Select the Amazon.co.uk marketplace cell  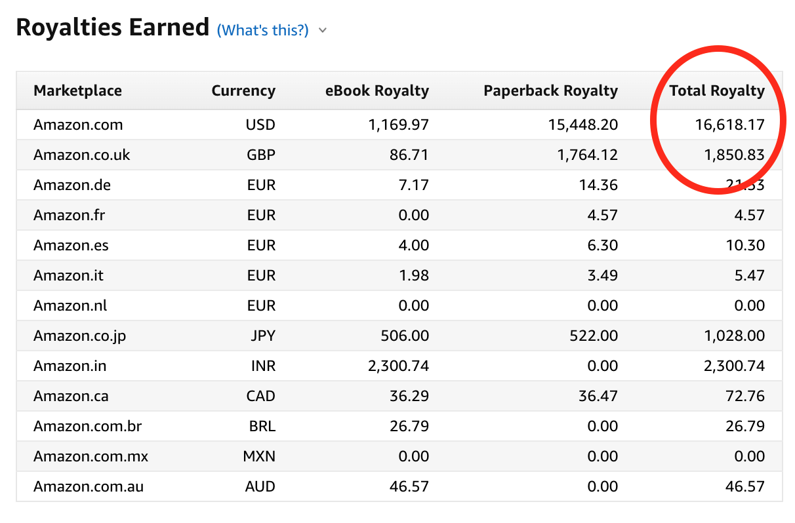82,155
